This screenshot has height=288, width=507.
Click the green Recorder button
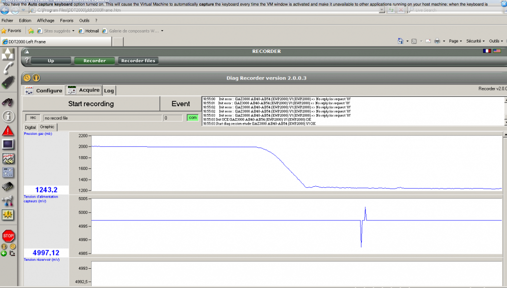[95, 61]
